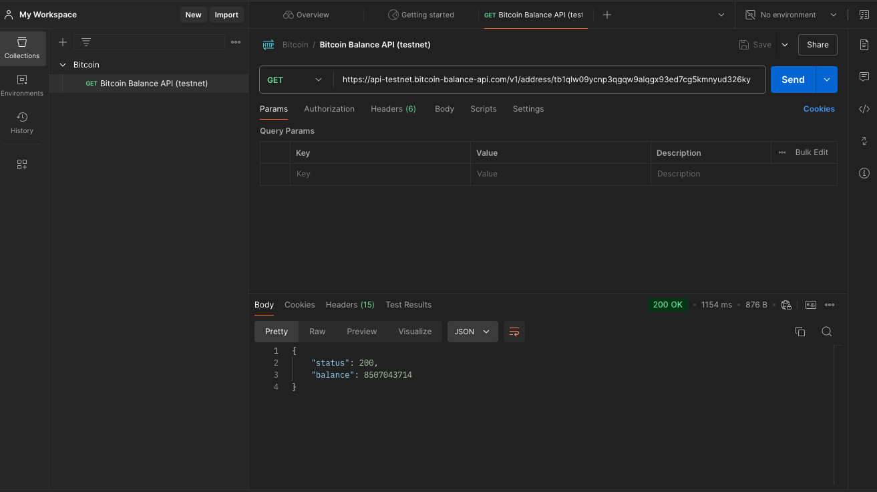Toggle line wrap in response body
Image resolution: width=877 pixels, height=492 pixels.
tap(514, 332)
